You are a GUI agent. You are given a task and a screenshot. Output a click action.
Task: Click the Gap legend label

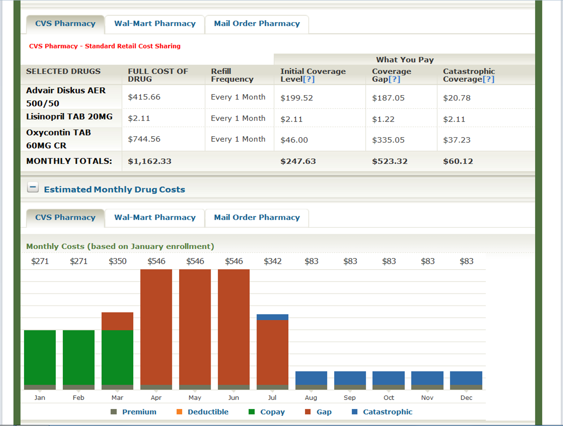pos(324,412)
